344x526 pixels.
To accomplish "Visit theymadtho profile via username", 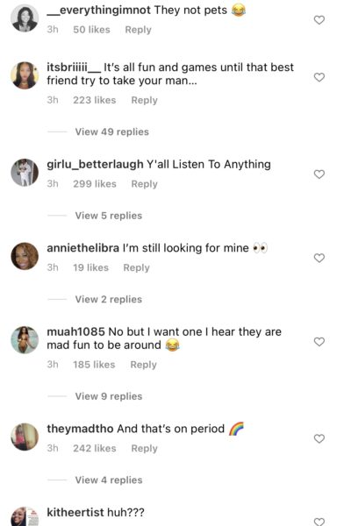I will (x=80, y=429).
